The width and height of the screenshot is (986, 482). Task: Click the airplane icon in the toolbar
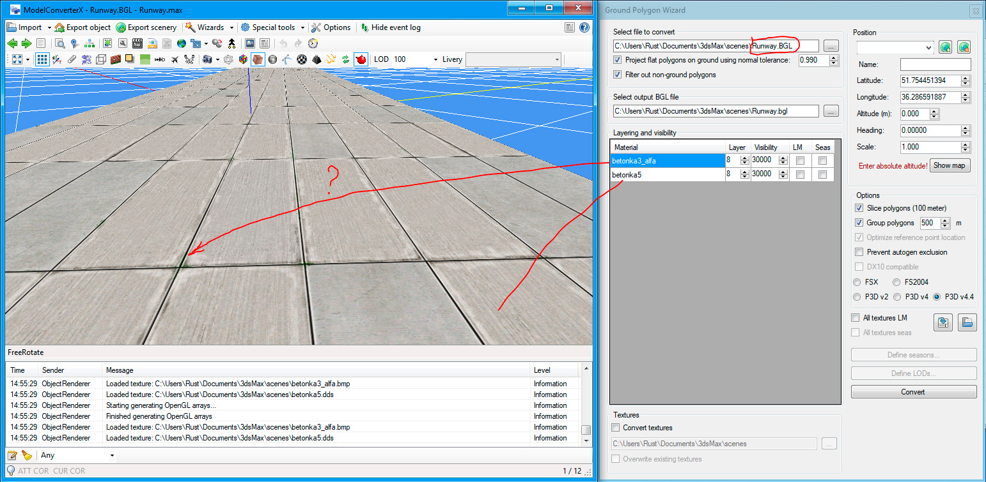pyautogui.click(x=175, y=59)
